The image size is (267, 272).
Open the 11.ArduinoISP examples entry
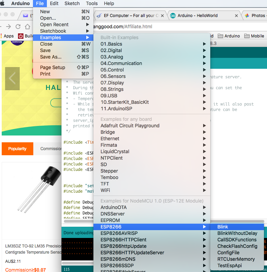point(152,109)
